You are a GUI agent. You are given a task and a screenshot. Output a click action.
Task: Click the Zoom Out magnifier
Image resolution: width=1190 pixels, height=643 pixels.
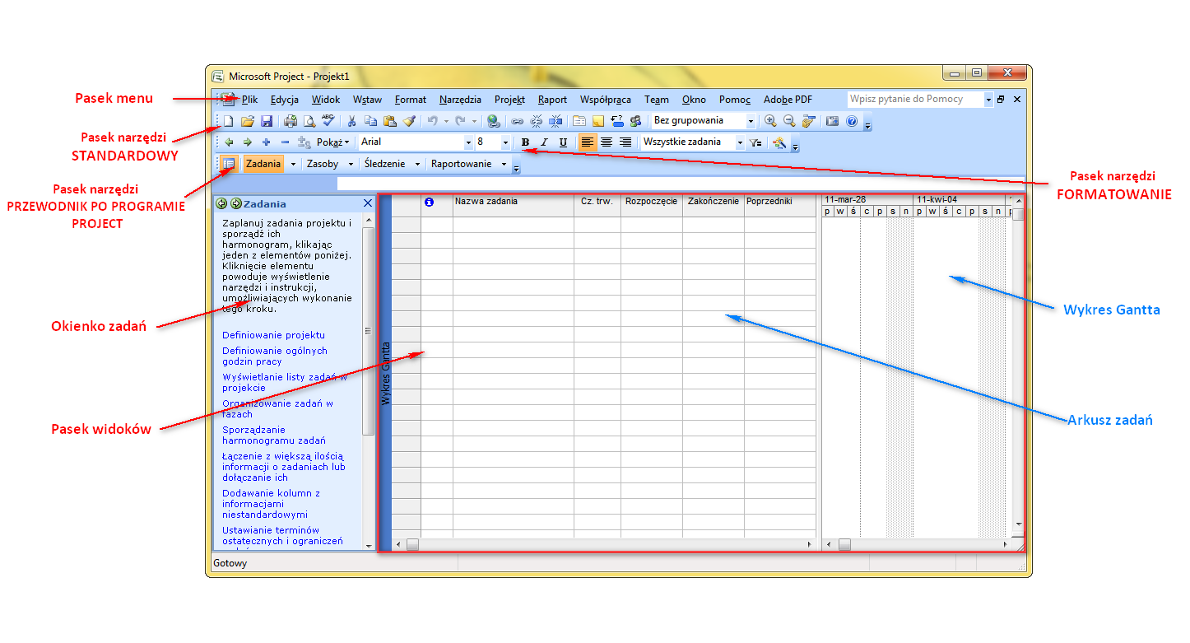(789, 121)
